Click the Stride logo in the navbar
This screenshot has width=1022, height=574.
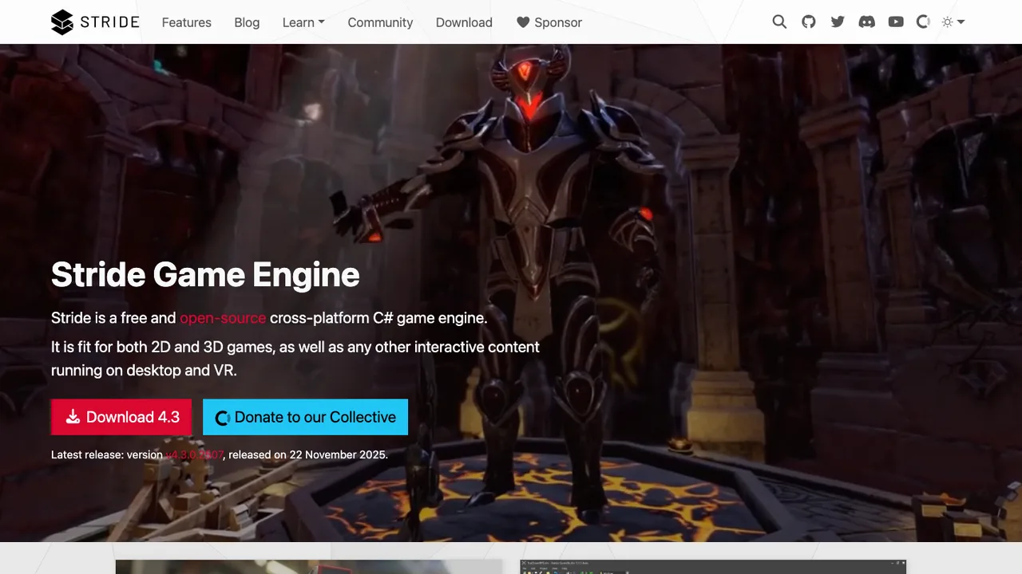tap(95, 22)
